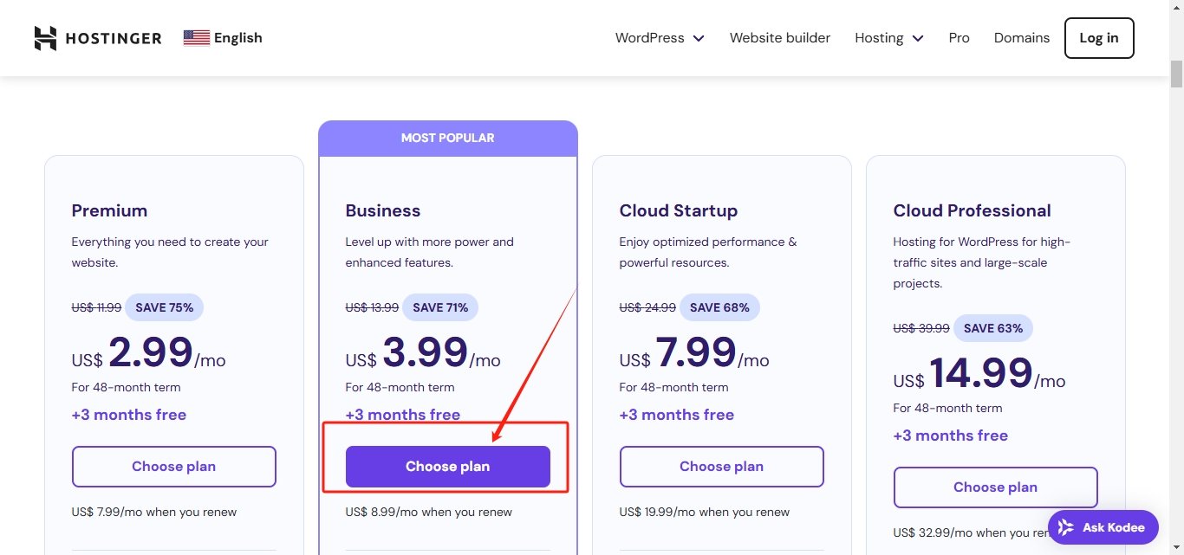Choose the Business plan
The width and height of the screenshot is (1184, 555).
[x=447, y=467]
